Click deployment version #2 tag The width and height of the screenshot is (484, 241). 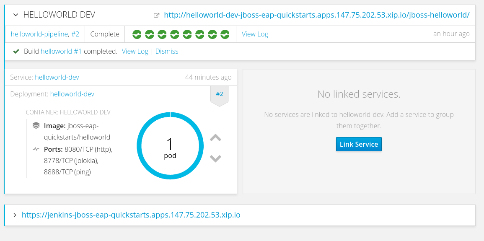220,95
